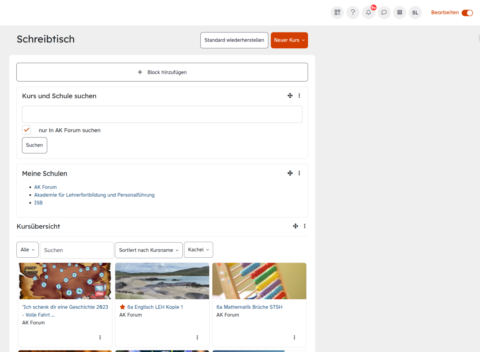This screenshot has height=352, width=480.
Task: Click the move icon of Kurs und Schule suchen
Action: point(290,95)
